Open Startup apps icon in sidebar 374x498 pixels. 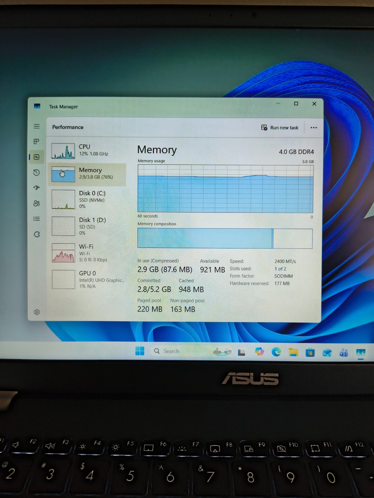(x=36, y=188)
